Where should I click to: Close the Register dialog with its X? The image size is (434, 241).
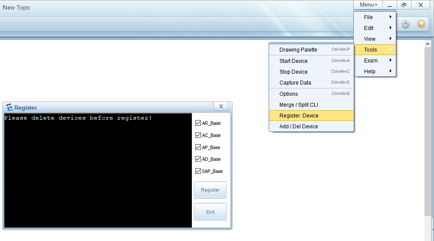(x=221, y=107)
